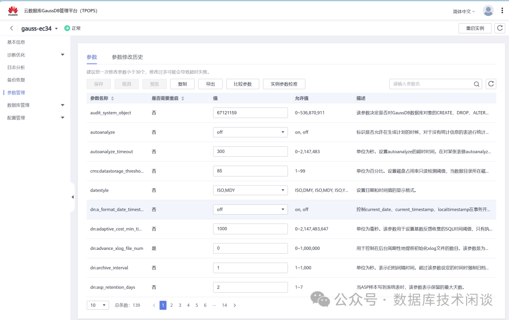Open the user avatar menu
509x320 pixels.
coord(488,11)
